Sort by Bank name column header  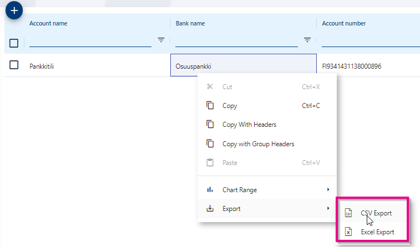tap(190, 23)
